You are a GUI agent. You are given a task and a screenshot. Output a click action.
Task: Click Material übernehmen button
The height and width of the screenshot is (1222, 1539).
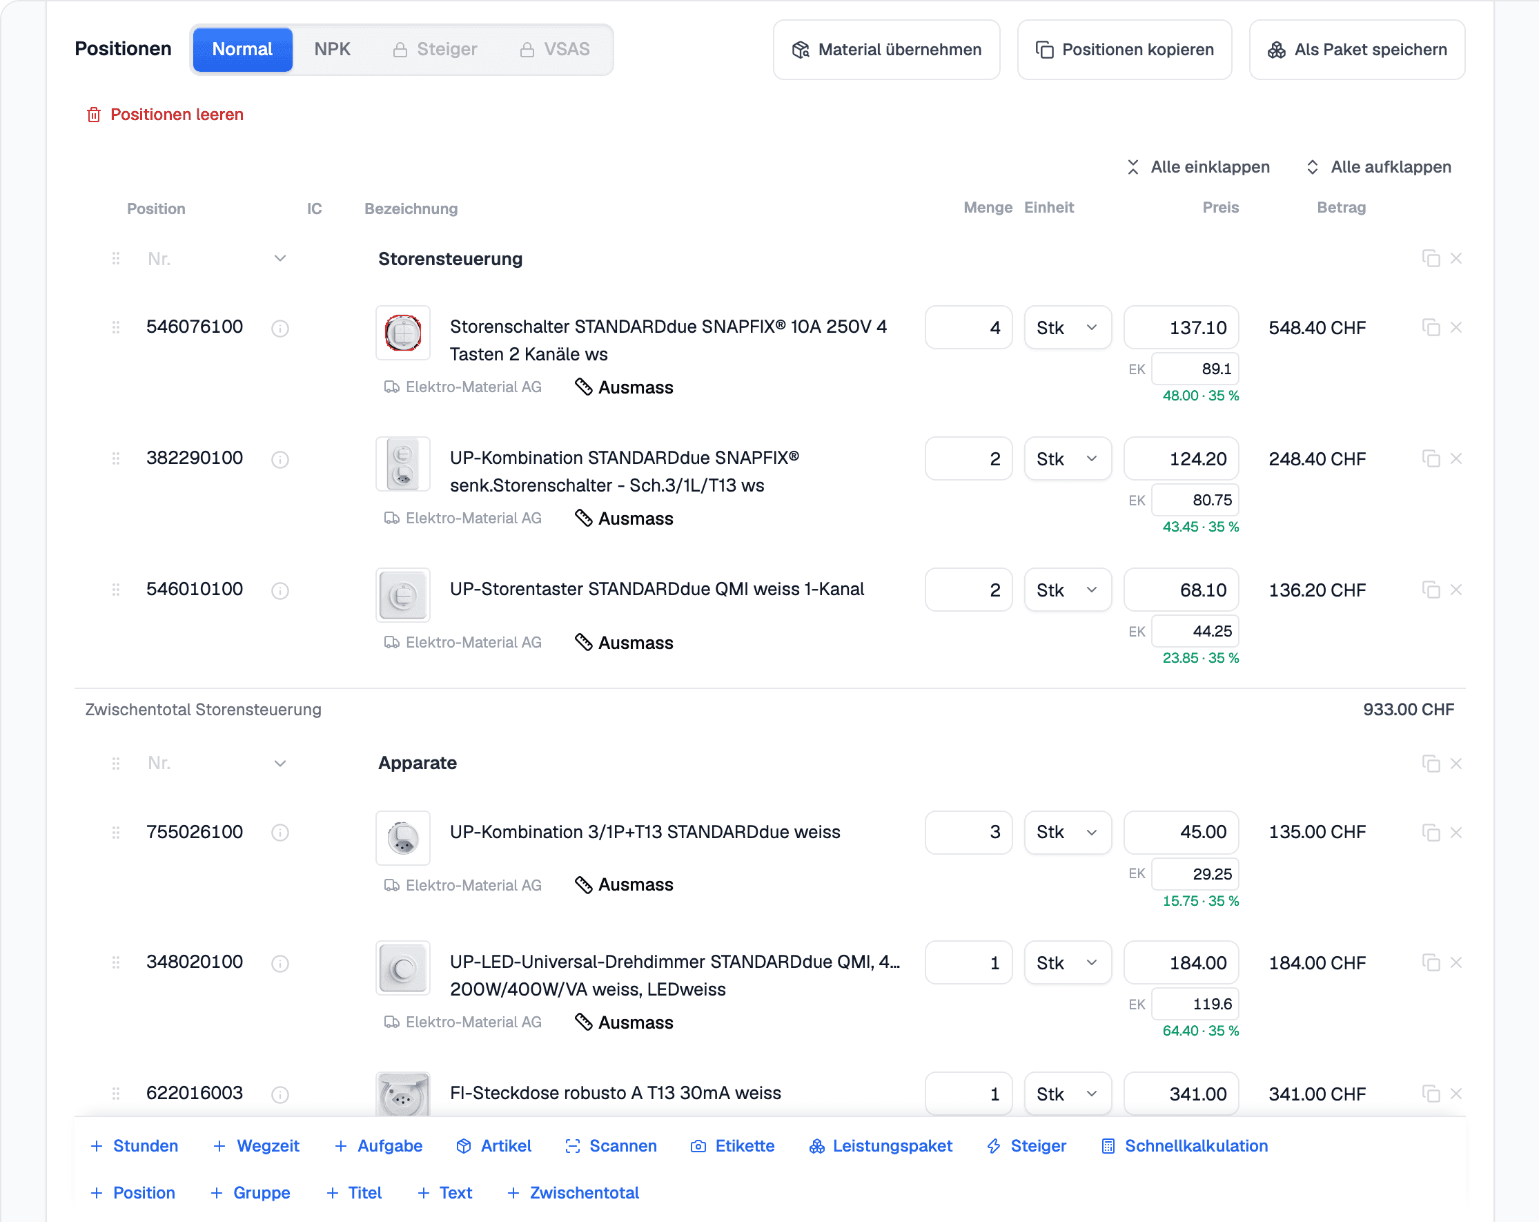pyautogui.click(x=887, y=50)
